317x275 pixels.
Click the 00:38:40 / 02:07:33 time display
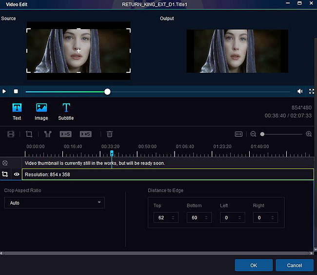288,116
